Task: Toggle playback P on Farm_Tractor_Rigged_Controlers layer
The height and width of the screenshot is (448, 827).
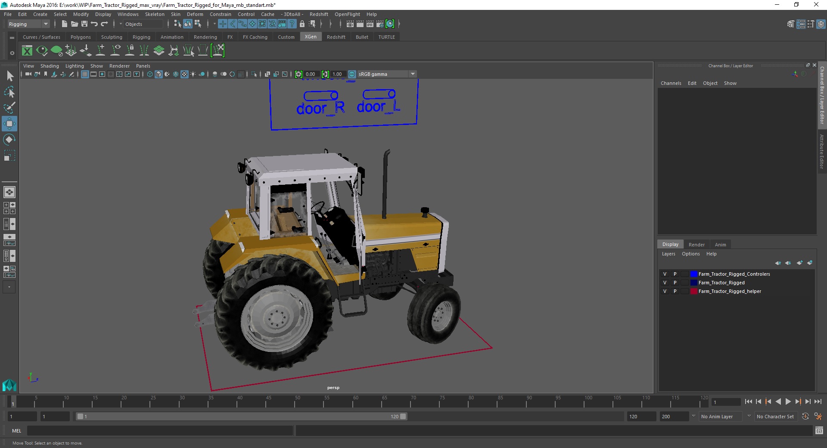Action: tap(675, 274)
